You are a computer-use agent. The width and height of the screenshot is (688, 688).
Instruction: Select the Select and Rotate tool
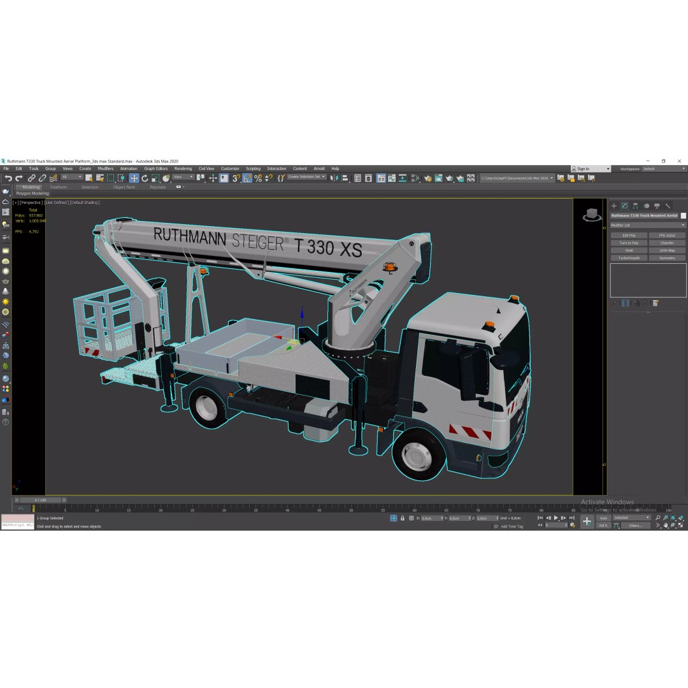tap(145, 178)
